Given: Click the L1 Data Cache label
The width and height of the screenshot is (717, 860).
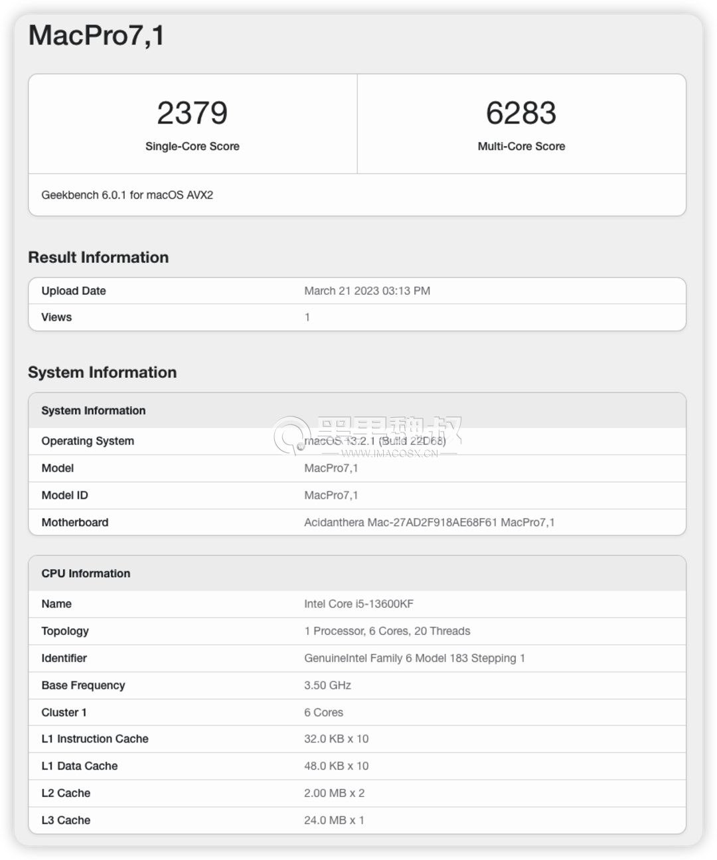Looking at the screenshot, I should pyautogui.click(x=80, y=766).
